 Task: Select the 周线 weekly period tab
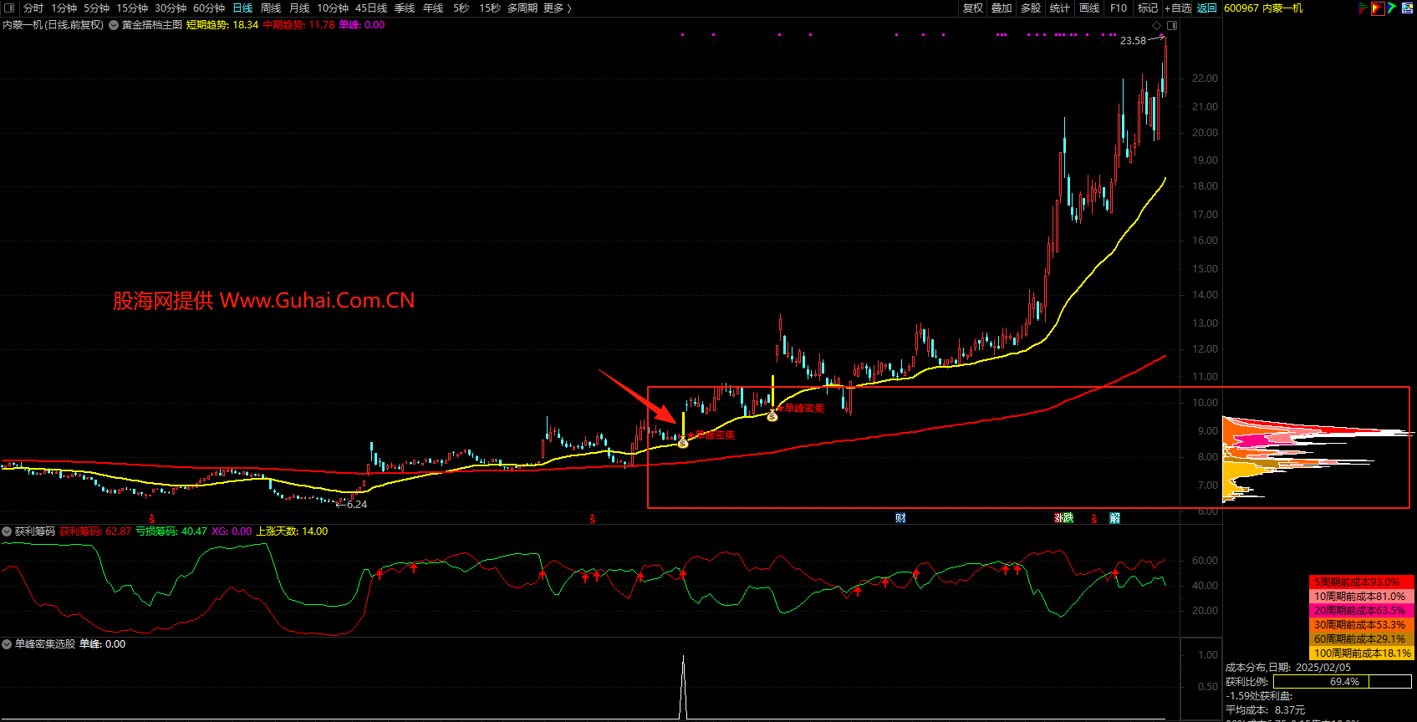coord(271,8)
